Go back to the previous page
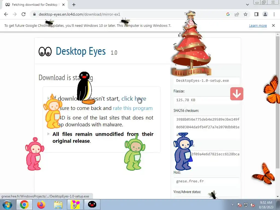The width and height of the screenshot is (280, 210). 6,14
